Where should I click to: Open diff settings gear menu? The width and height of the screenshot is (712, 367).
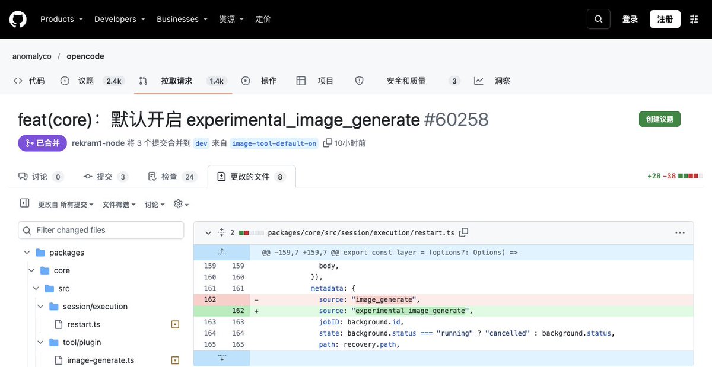pyautogui.click(x=181, y=204)
